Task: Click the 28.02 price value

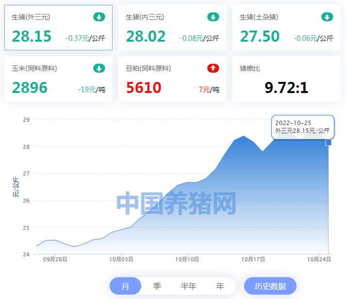Action: 146,36
